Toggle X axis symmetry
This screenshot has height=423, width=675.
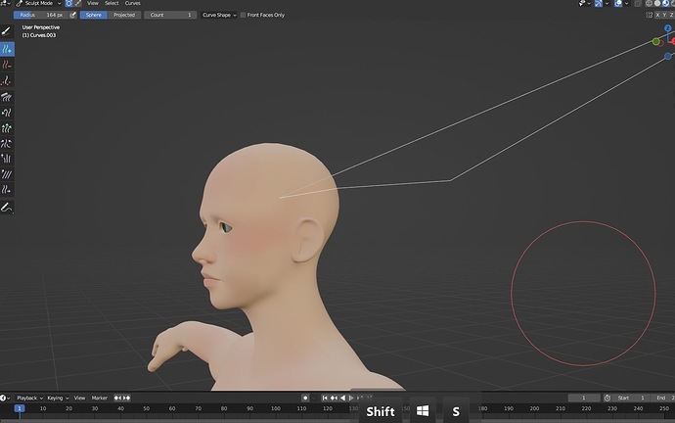[657, 15]
